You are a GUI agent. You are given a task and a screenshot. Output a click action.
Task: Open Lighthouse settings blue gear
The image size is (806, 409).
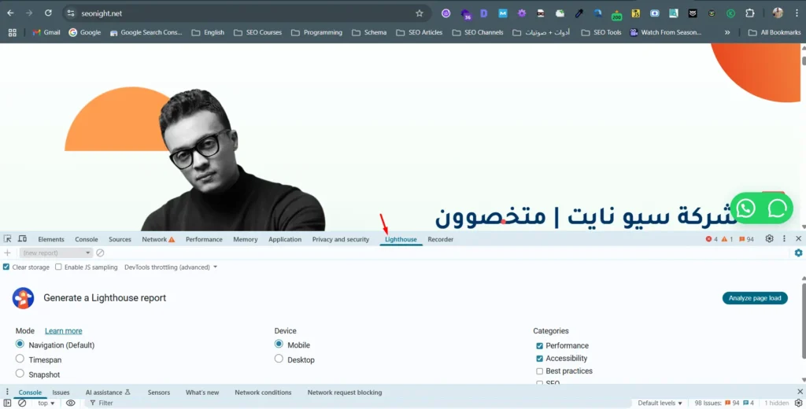coord(798,252)
